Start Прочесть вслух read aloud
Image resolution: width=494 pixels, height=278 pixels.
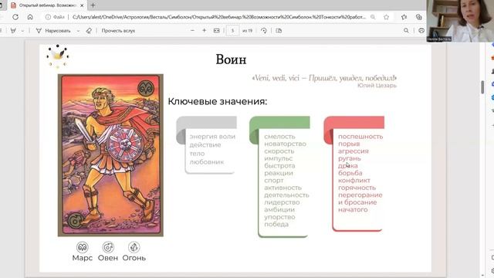[118, 31]
